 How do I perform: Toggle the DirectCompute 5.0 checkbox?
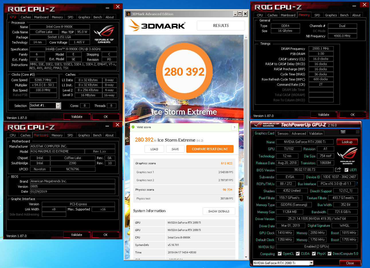coord(330,254)
